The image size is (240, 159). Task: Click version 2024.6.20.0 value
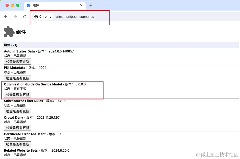[x=60, y=151]
